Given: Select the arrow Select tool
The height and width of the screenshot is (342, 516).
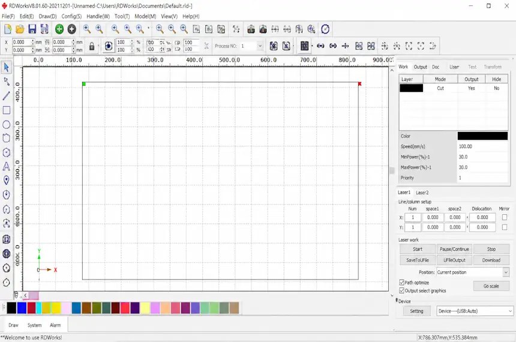Looking at the screenshot, I should (x=6, y=67).
